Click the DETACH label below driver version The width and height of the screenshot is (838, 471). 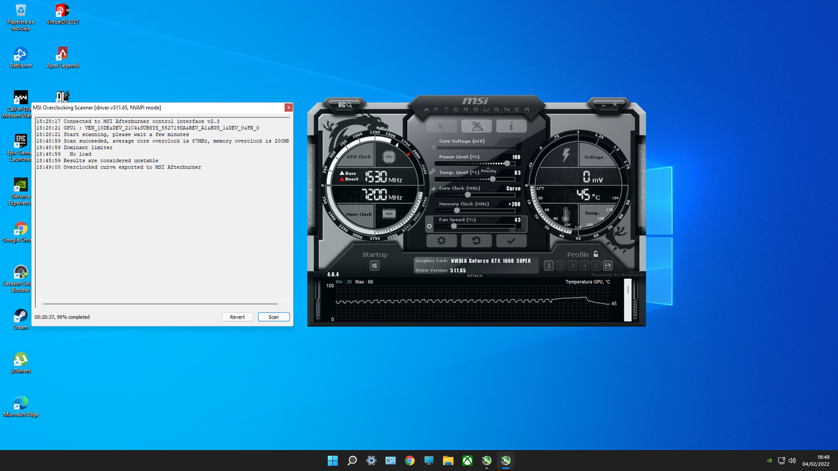click(475, 275)
